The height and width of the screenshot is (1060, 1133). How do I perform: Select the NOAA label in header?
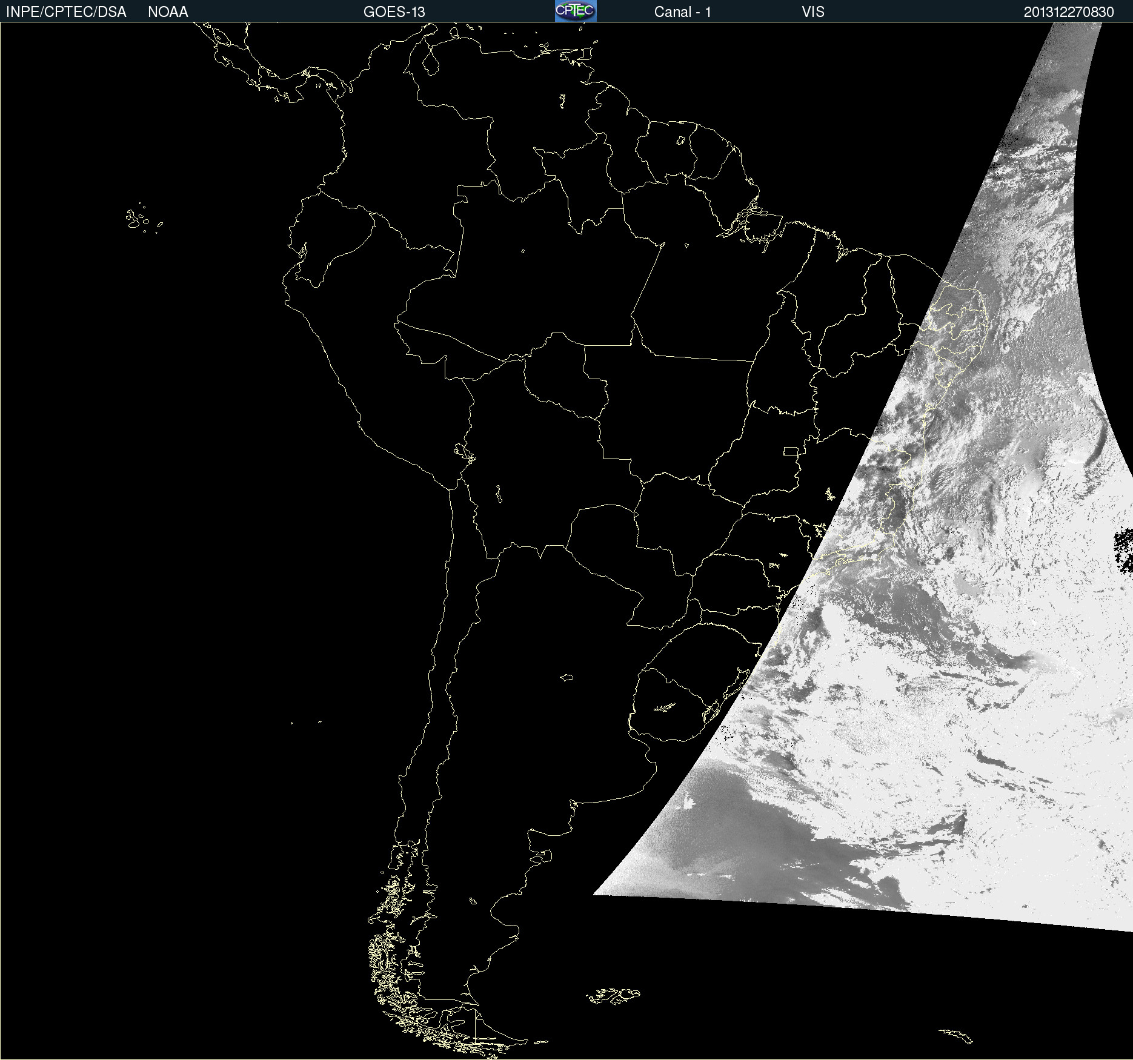pos(168,12)
